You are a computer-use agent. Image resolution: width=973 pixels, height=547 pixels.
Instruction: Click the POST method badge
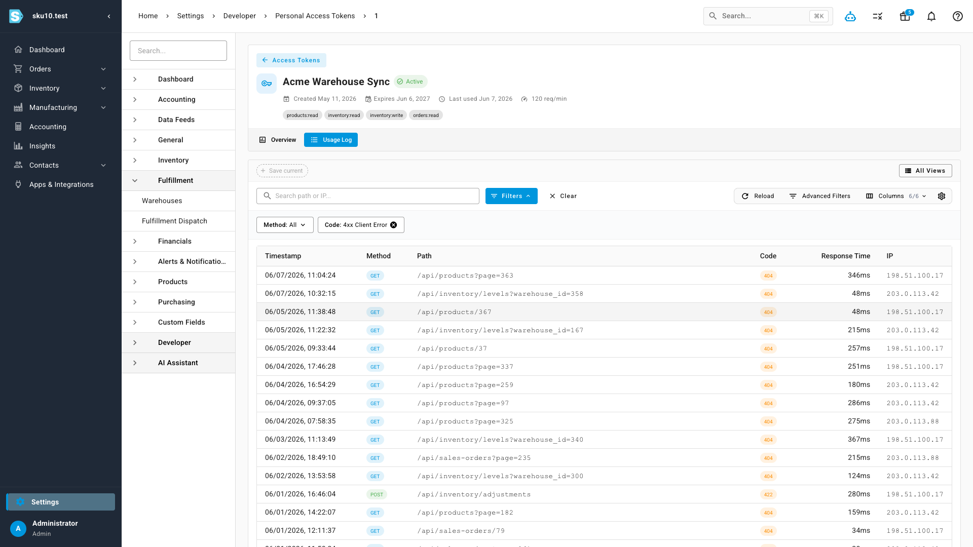pos(377,495)
